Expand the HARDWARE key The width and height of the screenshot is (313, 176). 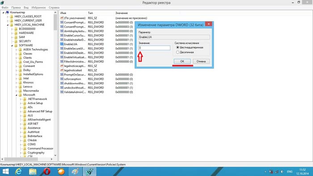pyautogui.click(x=12, y=33)
